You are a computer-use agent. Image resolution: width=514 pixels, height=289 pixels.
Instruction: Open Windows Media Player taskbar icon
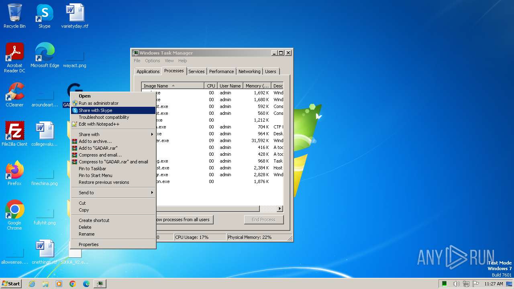(x=59, y=284)
